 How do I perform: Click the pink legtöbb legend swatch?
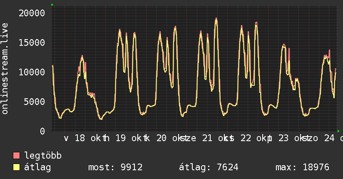tap(16, 156)
